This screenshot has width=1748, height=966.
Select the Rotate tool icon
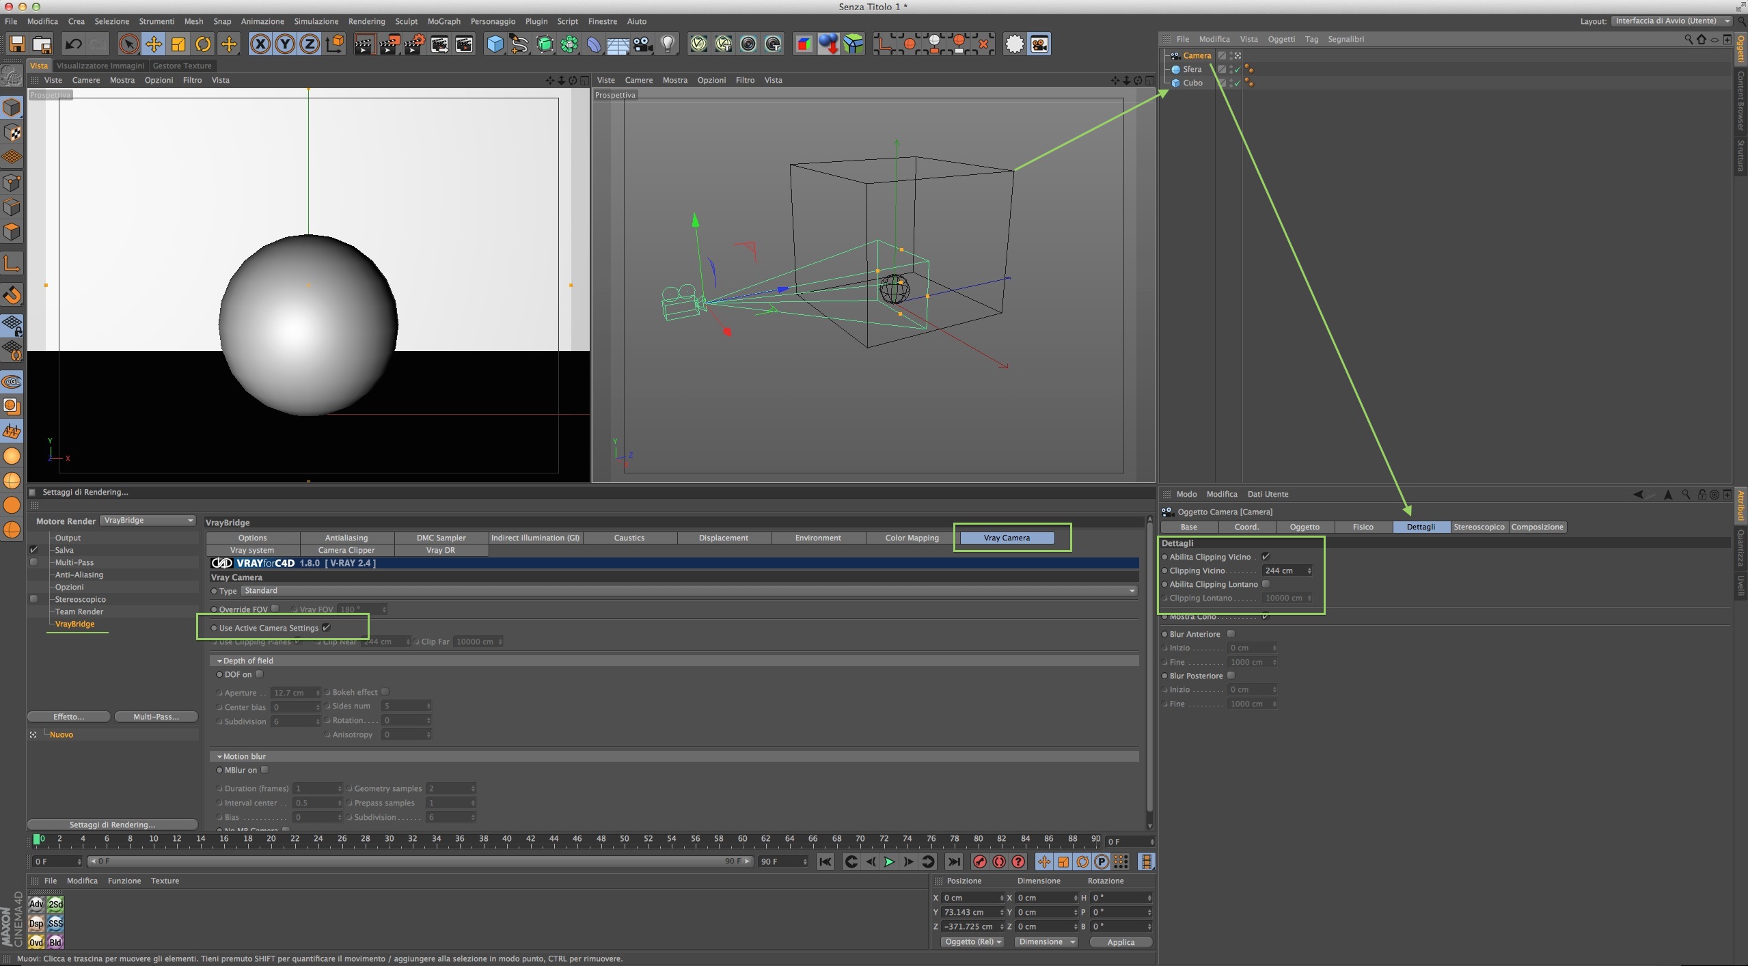click(203, 44)
